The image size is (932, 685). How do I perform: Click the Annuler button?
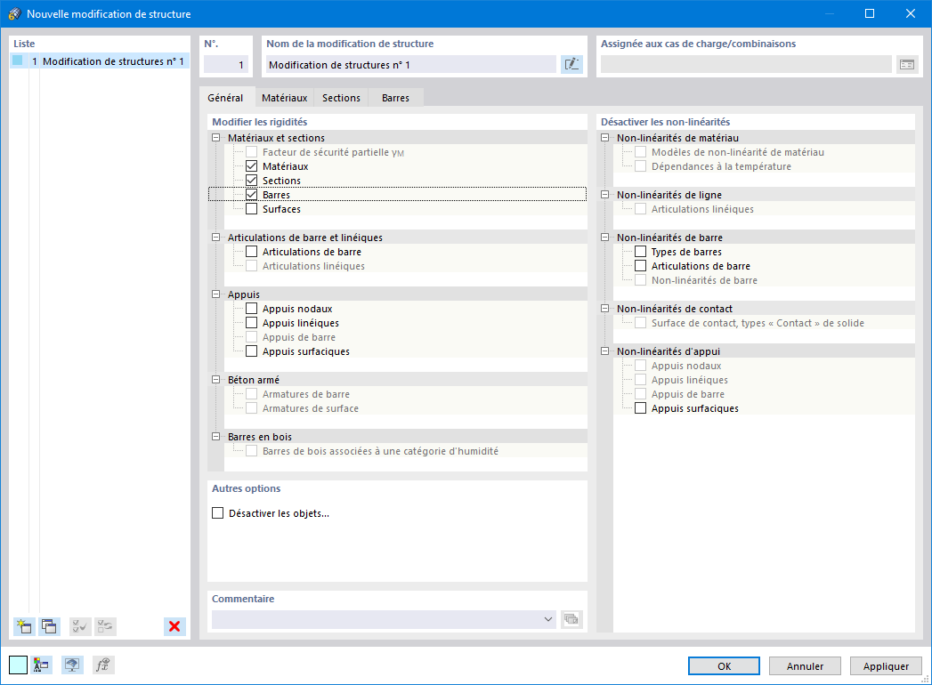pyautogui.click(x=805, y=666)
